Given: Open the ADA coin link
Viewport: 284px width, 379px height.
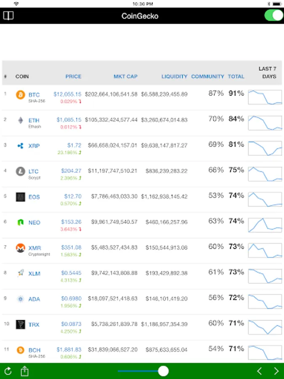Looking at the screenshot, I should 34,299.
